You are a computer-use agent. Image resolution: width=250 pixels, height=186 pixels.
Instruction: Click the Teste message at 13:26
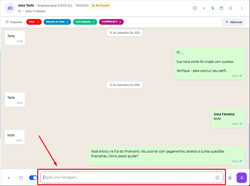tap(15, 100)
